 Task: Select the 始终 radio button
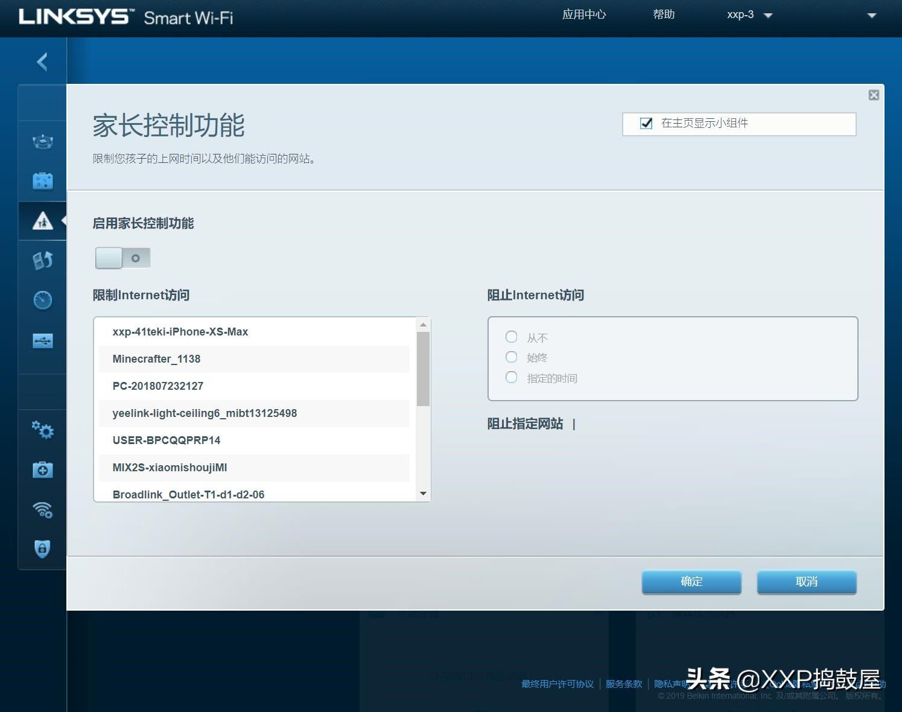coord(512,357)
